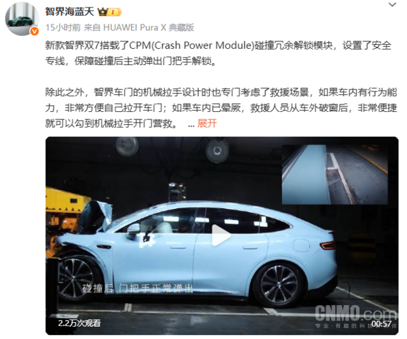Click the video subtitle 碰撞后门把手正常弹出
Screen dimensions: 407x339
point(138,288)
